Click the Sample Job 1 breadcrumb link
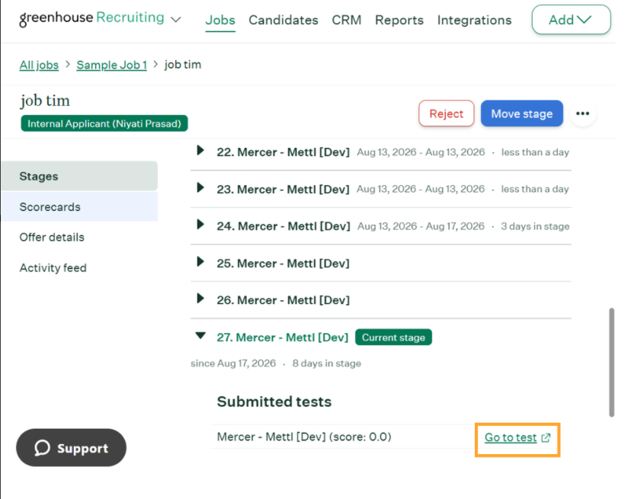Viewport: 631px width, 499px height. [111, 65]
